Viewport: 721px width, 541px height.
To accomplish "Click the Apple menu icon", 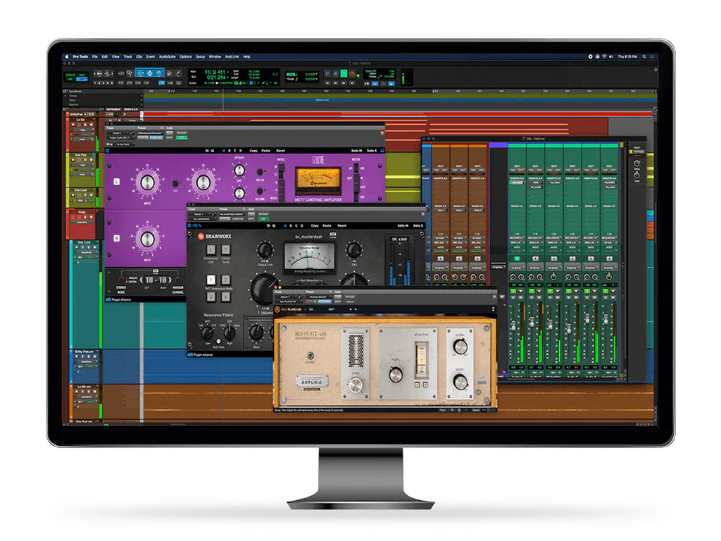I will (68, 56).
